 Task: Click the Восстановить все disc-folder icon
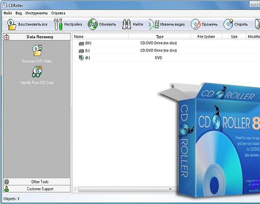[11, 24]
